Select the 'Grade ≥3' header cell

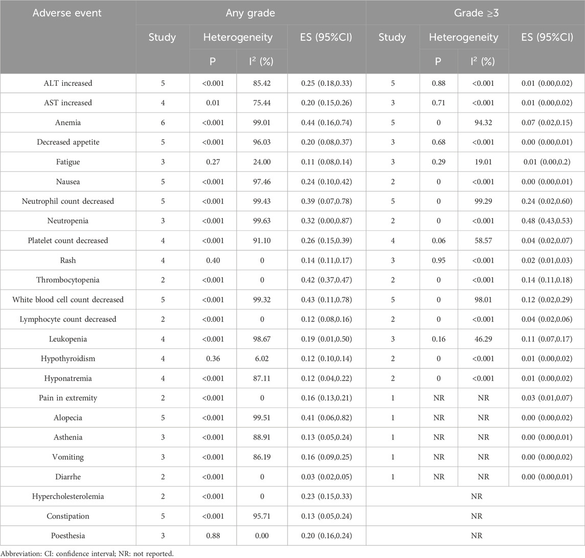tap(475, 13)
